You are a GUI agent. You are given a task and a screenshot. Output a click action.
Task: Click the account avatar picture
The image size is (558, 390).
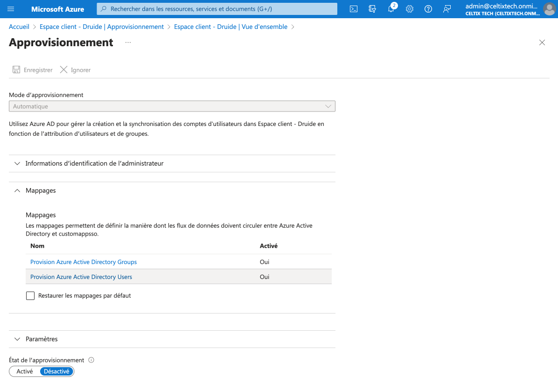pos(550,9)
